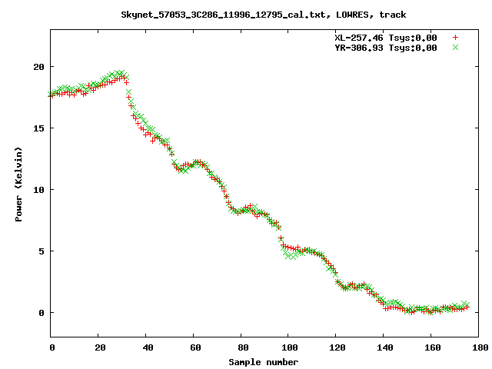
Task: Click the x-axis tick label 40
Action: point(148,347)
